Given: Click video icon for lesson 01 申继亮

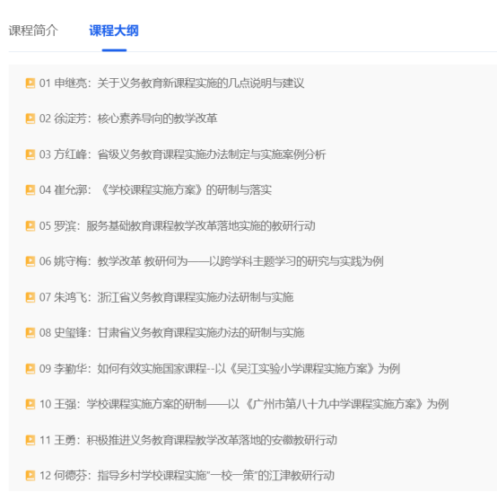Looking at the screenshot, I should click(x=31, y=83).
